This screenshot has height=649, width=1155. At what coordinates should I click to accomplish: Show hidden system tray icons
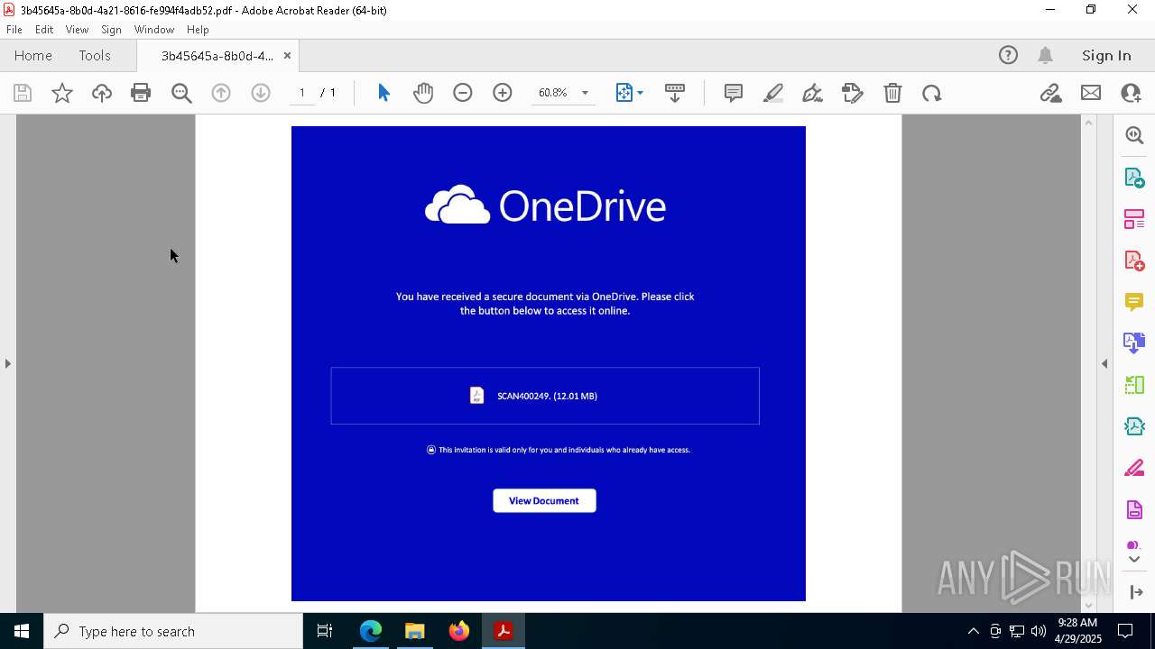(x=973, y=631)
